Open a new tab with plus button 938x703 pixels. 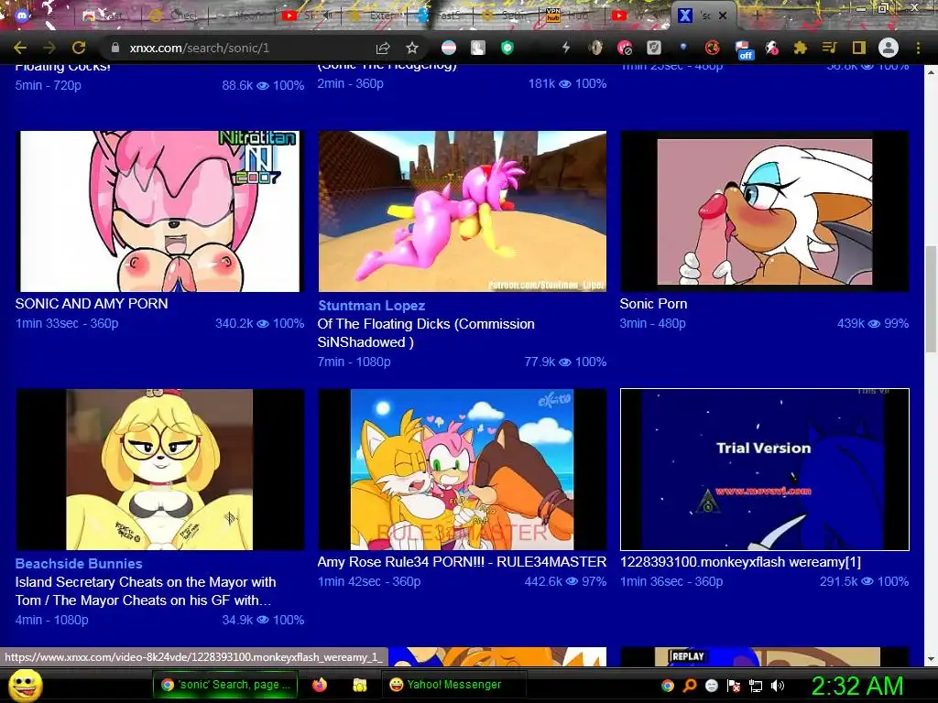[x=758, y=16]
